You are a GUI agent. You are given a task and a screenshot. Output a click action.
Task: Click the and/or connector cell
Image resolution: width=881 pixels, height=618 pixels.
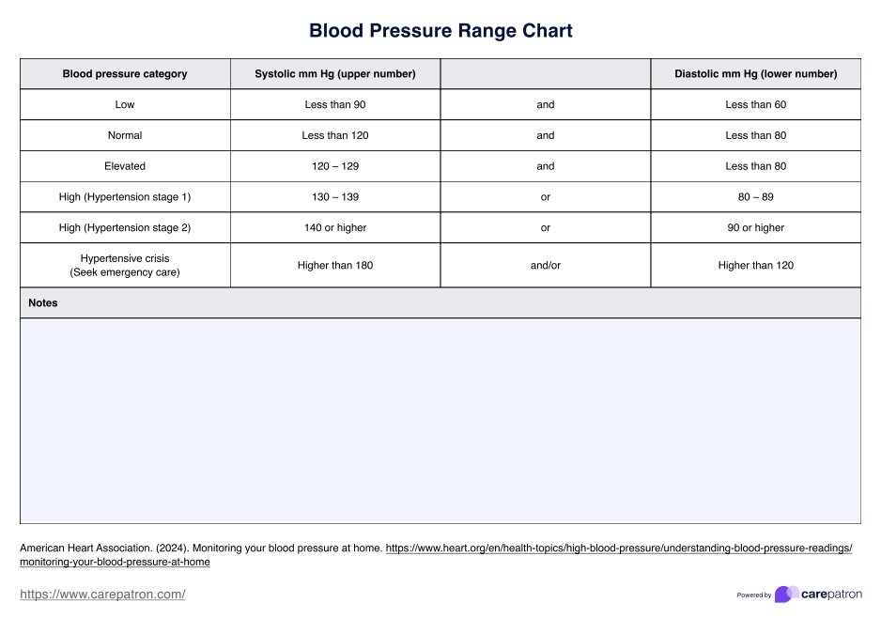[x=545, y=266]
